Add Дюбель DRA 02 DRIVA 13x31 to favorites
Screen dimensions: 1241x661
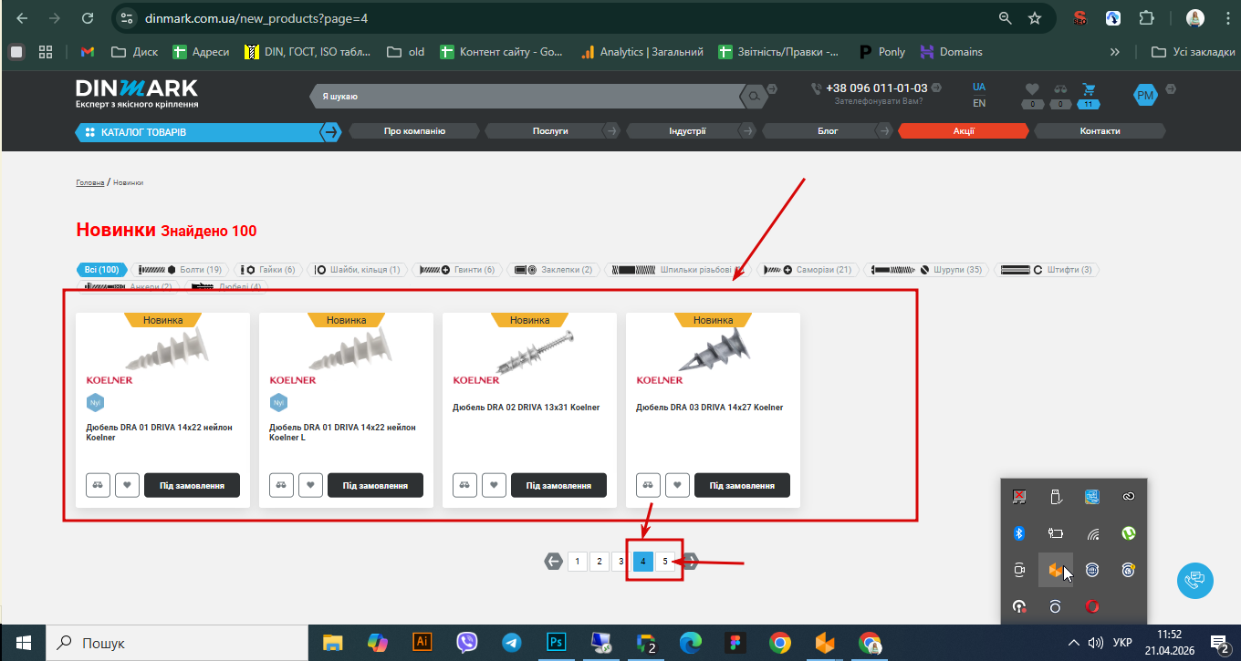point(495,485)
